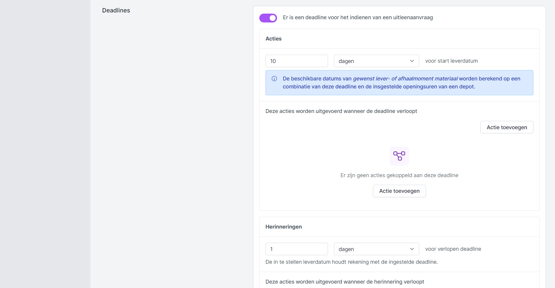Click the 'Er is een deadline' toggle label
This screenshot has height=288, width=555.
[358, 17]
